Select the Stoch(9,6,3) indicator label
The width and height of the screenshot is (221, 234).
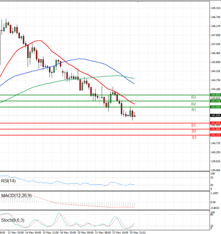click(x=13, y=220)
